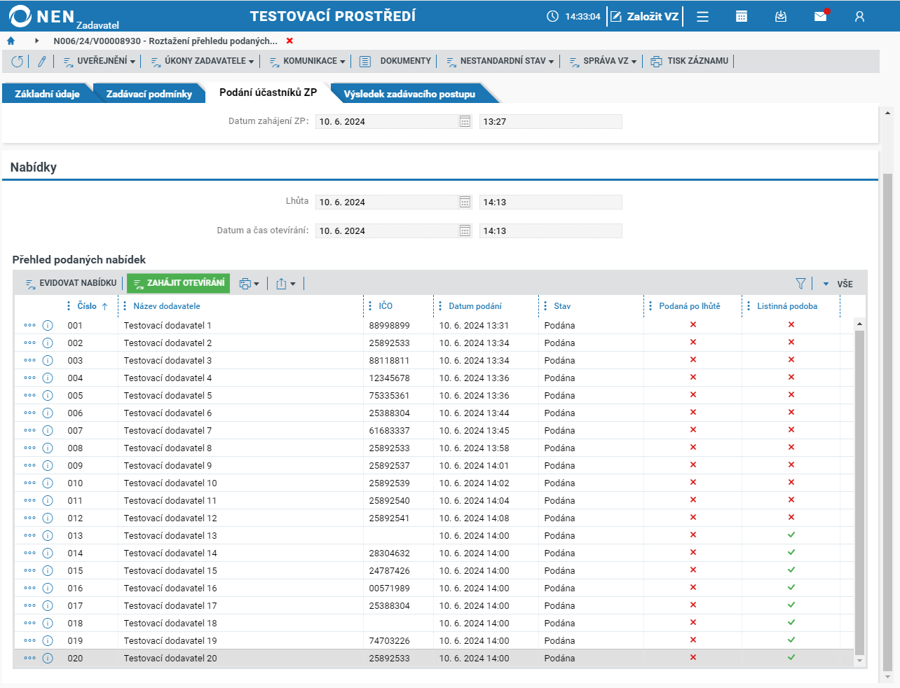Close the N006/24/V00008930 breadcrumb tab
This screenshot has height=688, width=900.
coord(289,41)
